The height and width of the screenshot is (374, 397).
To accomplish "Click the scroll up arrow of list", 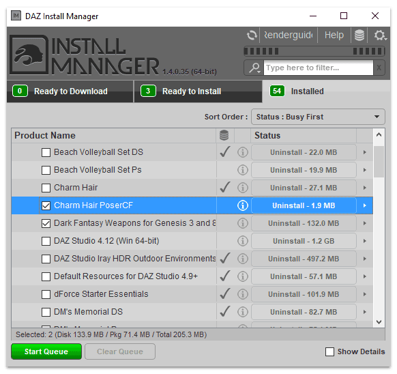I will 379,135.
